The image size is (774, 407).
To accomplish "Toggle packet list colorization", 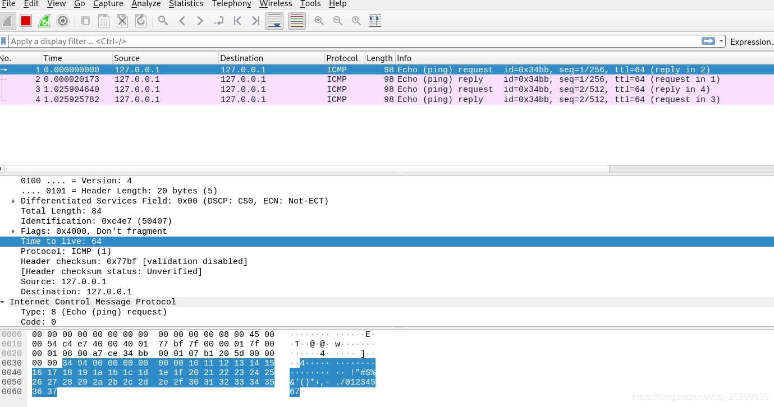I will [x=297, y=21].
